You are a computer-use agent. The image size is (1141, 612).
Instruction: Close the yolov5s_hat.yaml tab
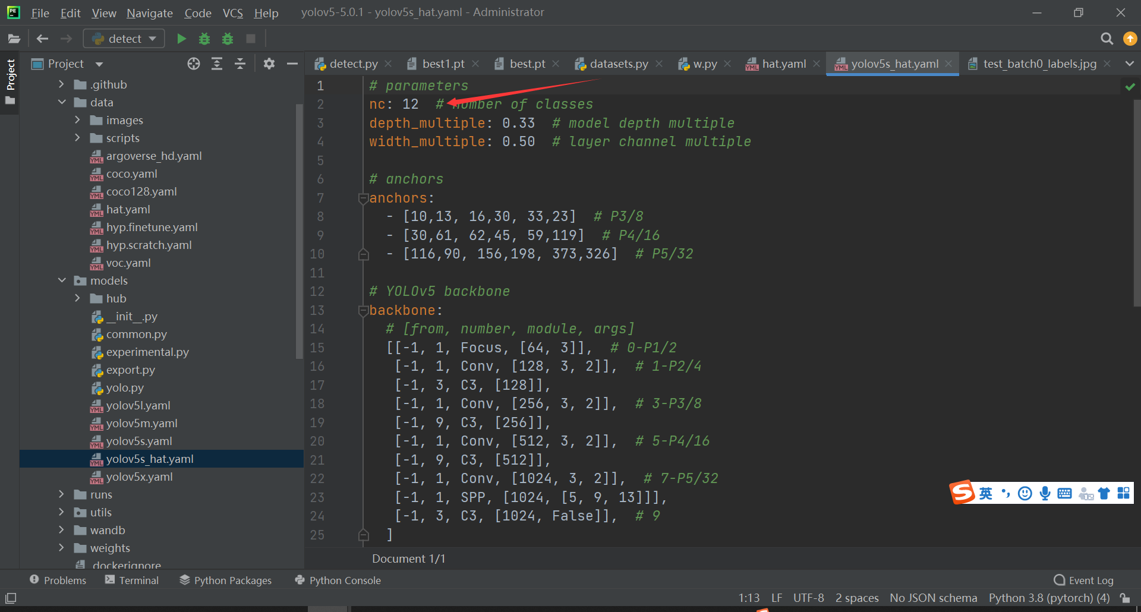(948, 64)
